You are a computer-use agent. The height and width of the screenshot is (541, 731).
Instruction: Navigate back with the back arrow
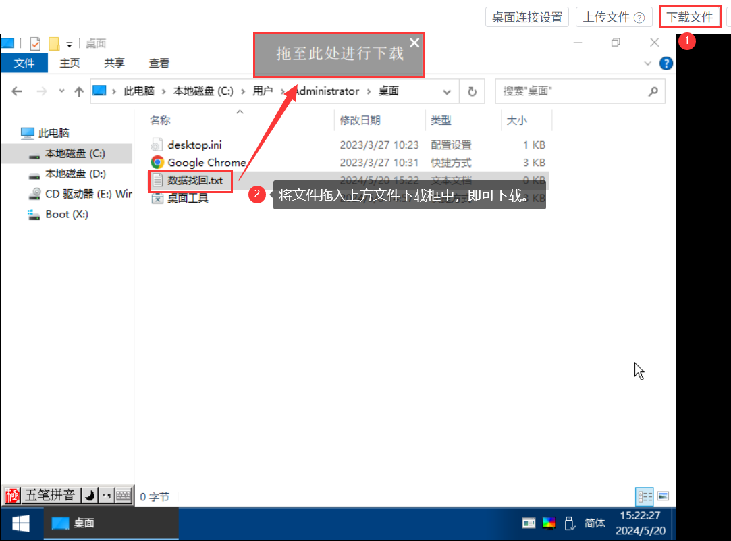[x=17, y=91]
